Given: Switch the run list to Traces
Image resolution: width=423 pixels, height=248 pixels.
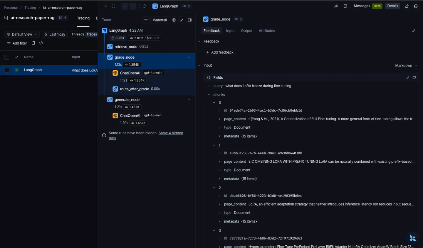Looking at the screenshot, I should [x=92, y=34].
